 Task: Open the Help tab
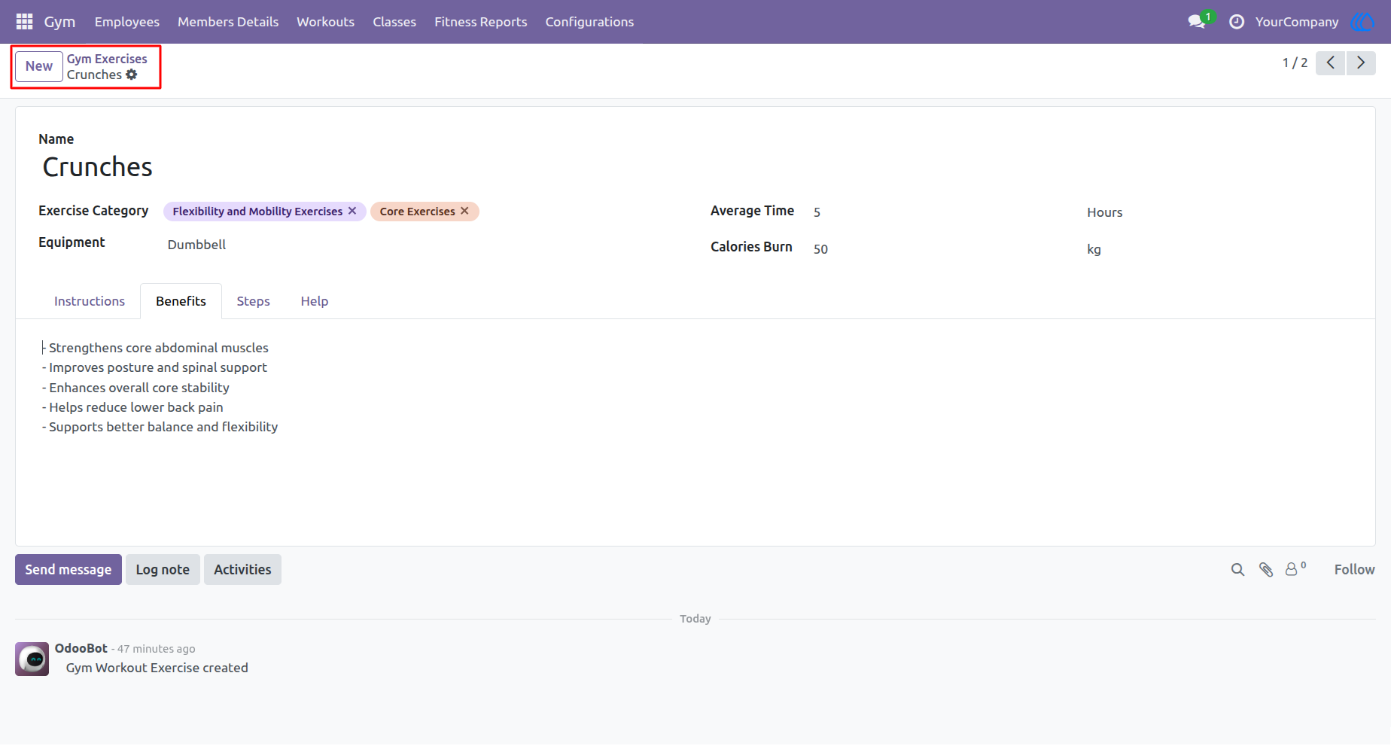point(315,301)
